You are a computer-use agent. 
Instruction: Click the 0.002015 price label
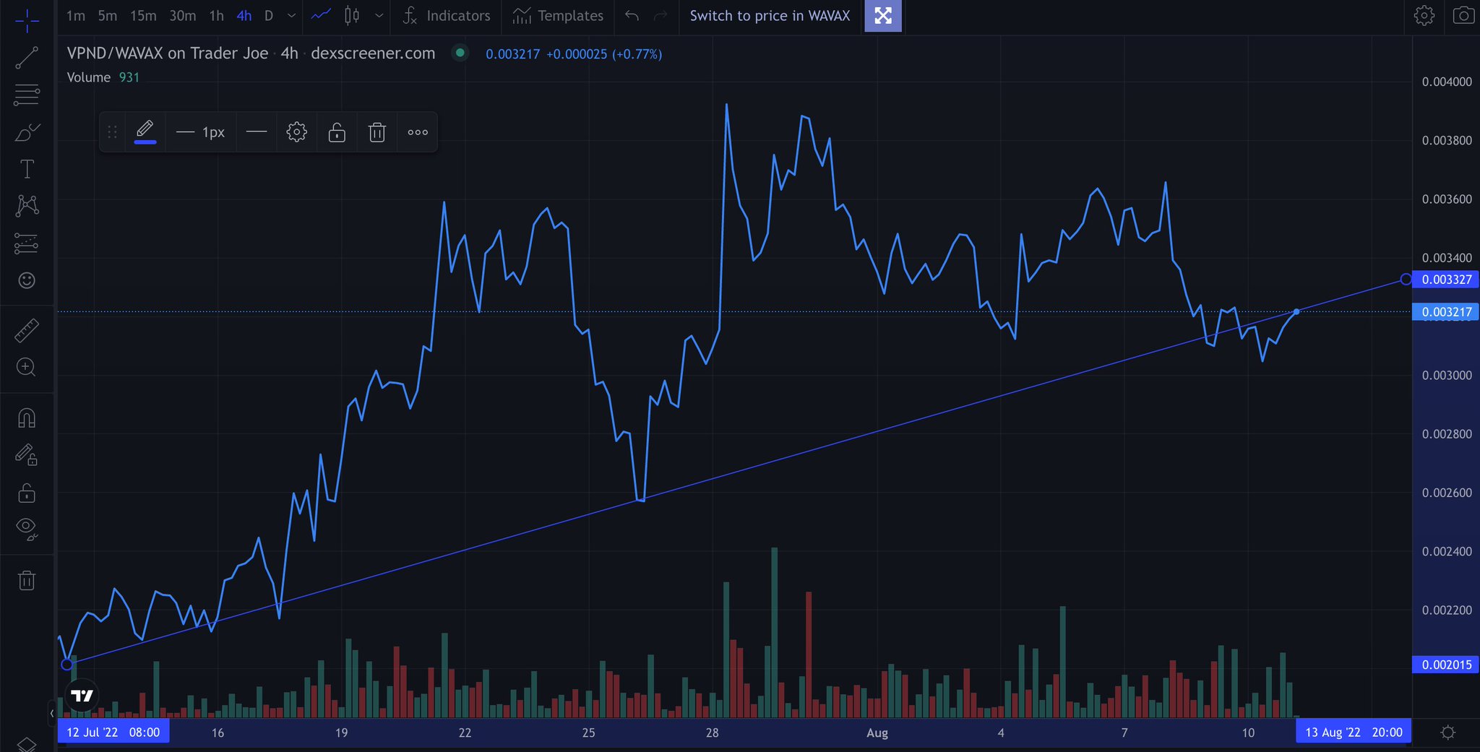coord(1446,665)
